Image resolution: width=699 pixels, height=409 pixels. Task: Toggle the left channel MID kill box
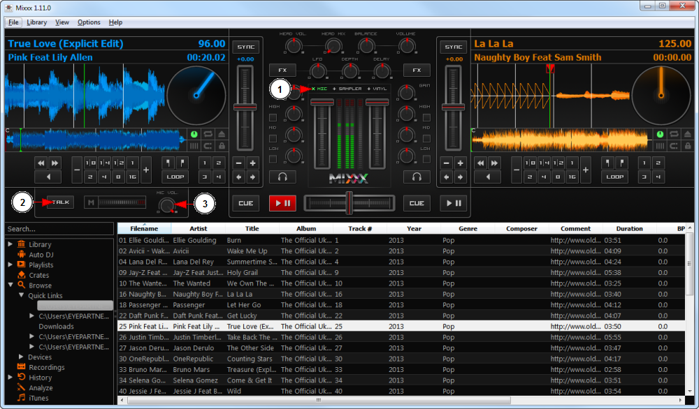click(273, 138)
